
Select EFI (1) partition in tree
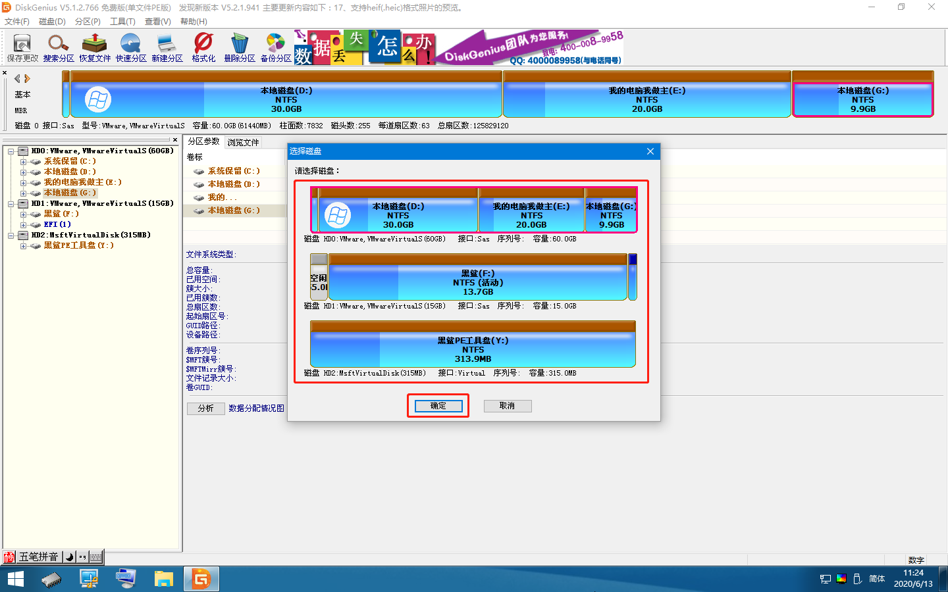tap(57, 224)
